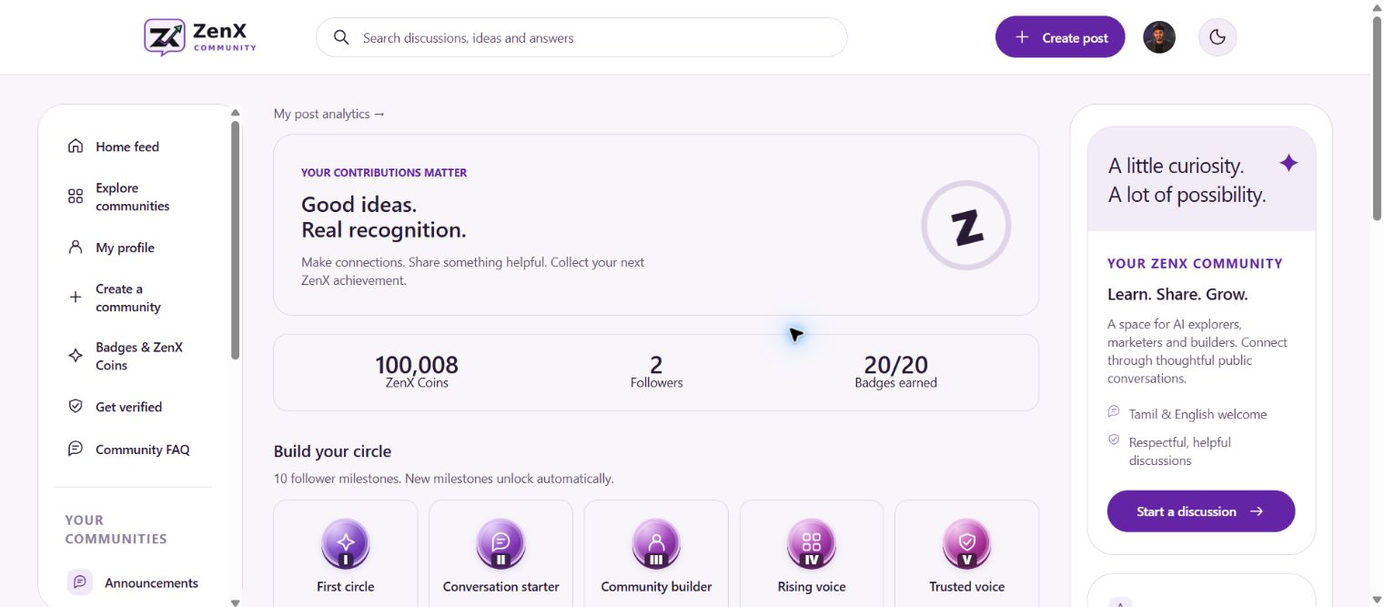Click the page scrollbar up arrow
The height and width of the screenshot is (607, 1384).
tap(1377, 7)
